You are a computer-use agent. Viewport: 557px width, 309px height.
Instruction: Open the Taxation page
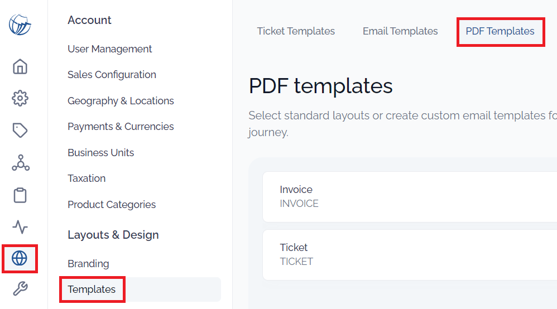(87, 178)
